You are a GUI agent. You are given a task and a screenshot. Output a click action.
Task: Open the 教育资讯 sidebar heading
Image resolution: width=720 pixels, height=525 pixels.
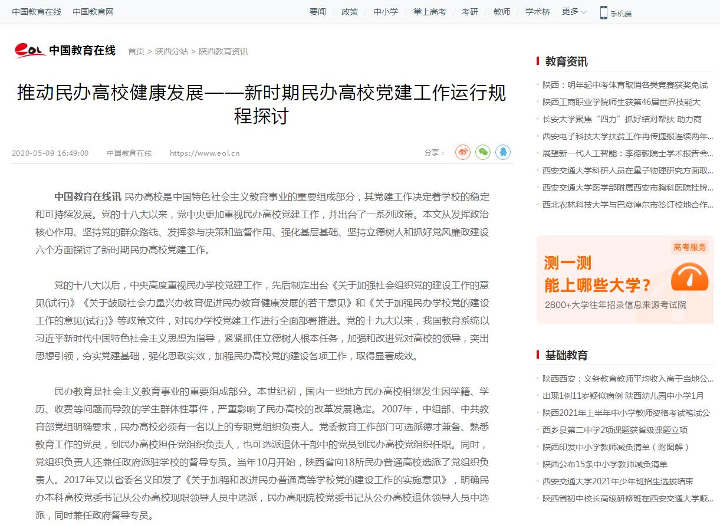tap(567, 61)
